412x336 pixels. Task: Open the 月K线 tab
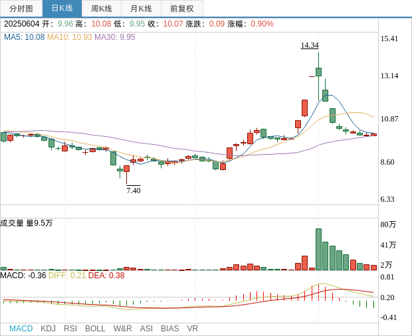(x=141, y=9)
